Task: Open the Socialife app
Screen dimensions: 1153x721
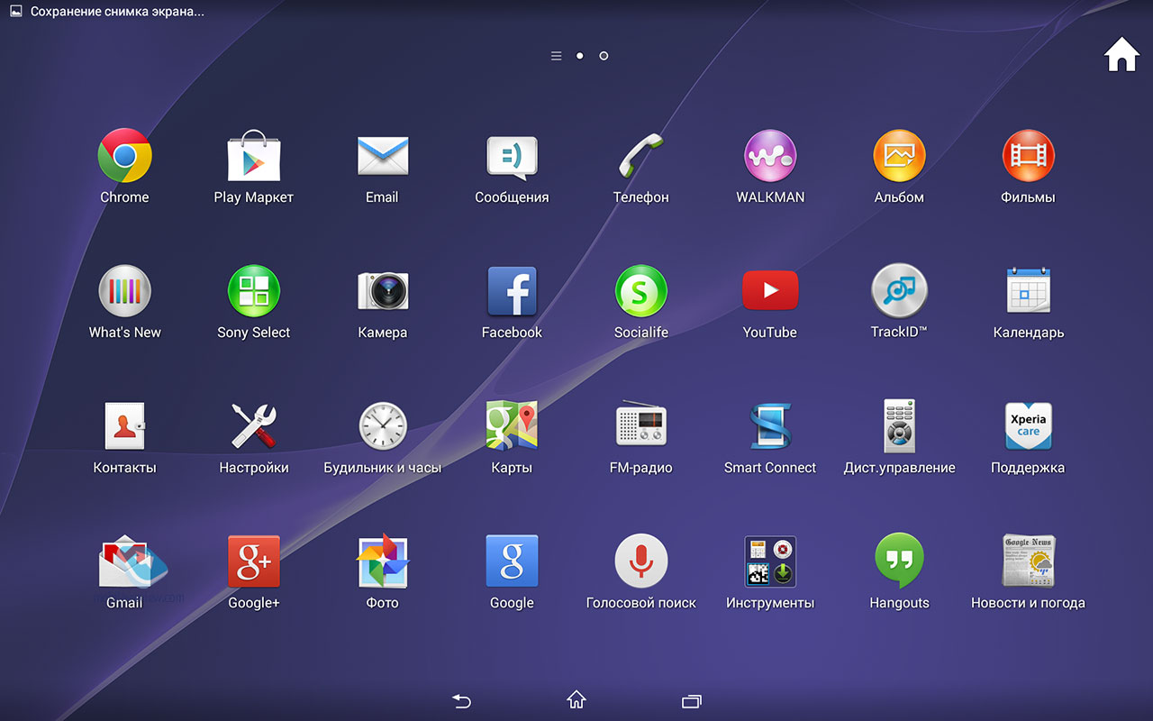Action: [x=640, y=291]
